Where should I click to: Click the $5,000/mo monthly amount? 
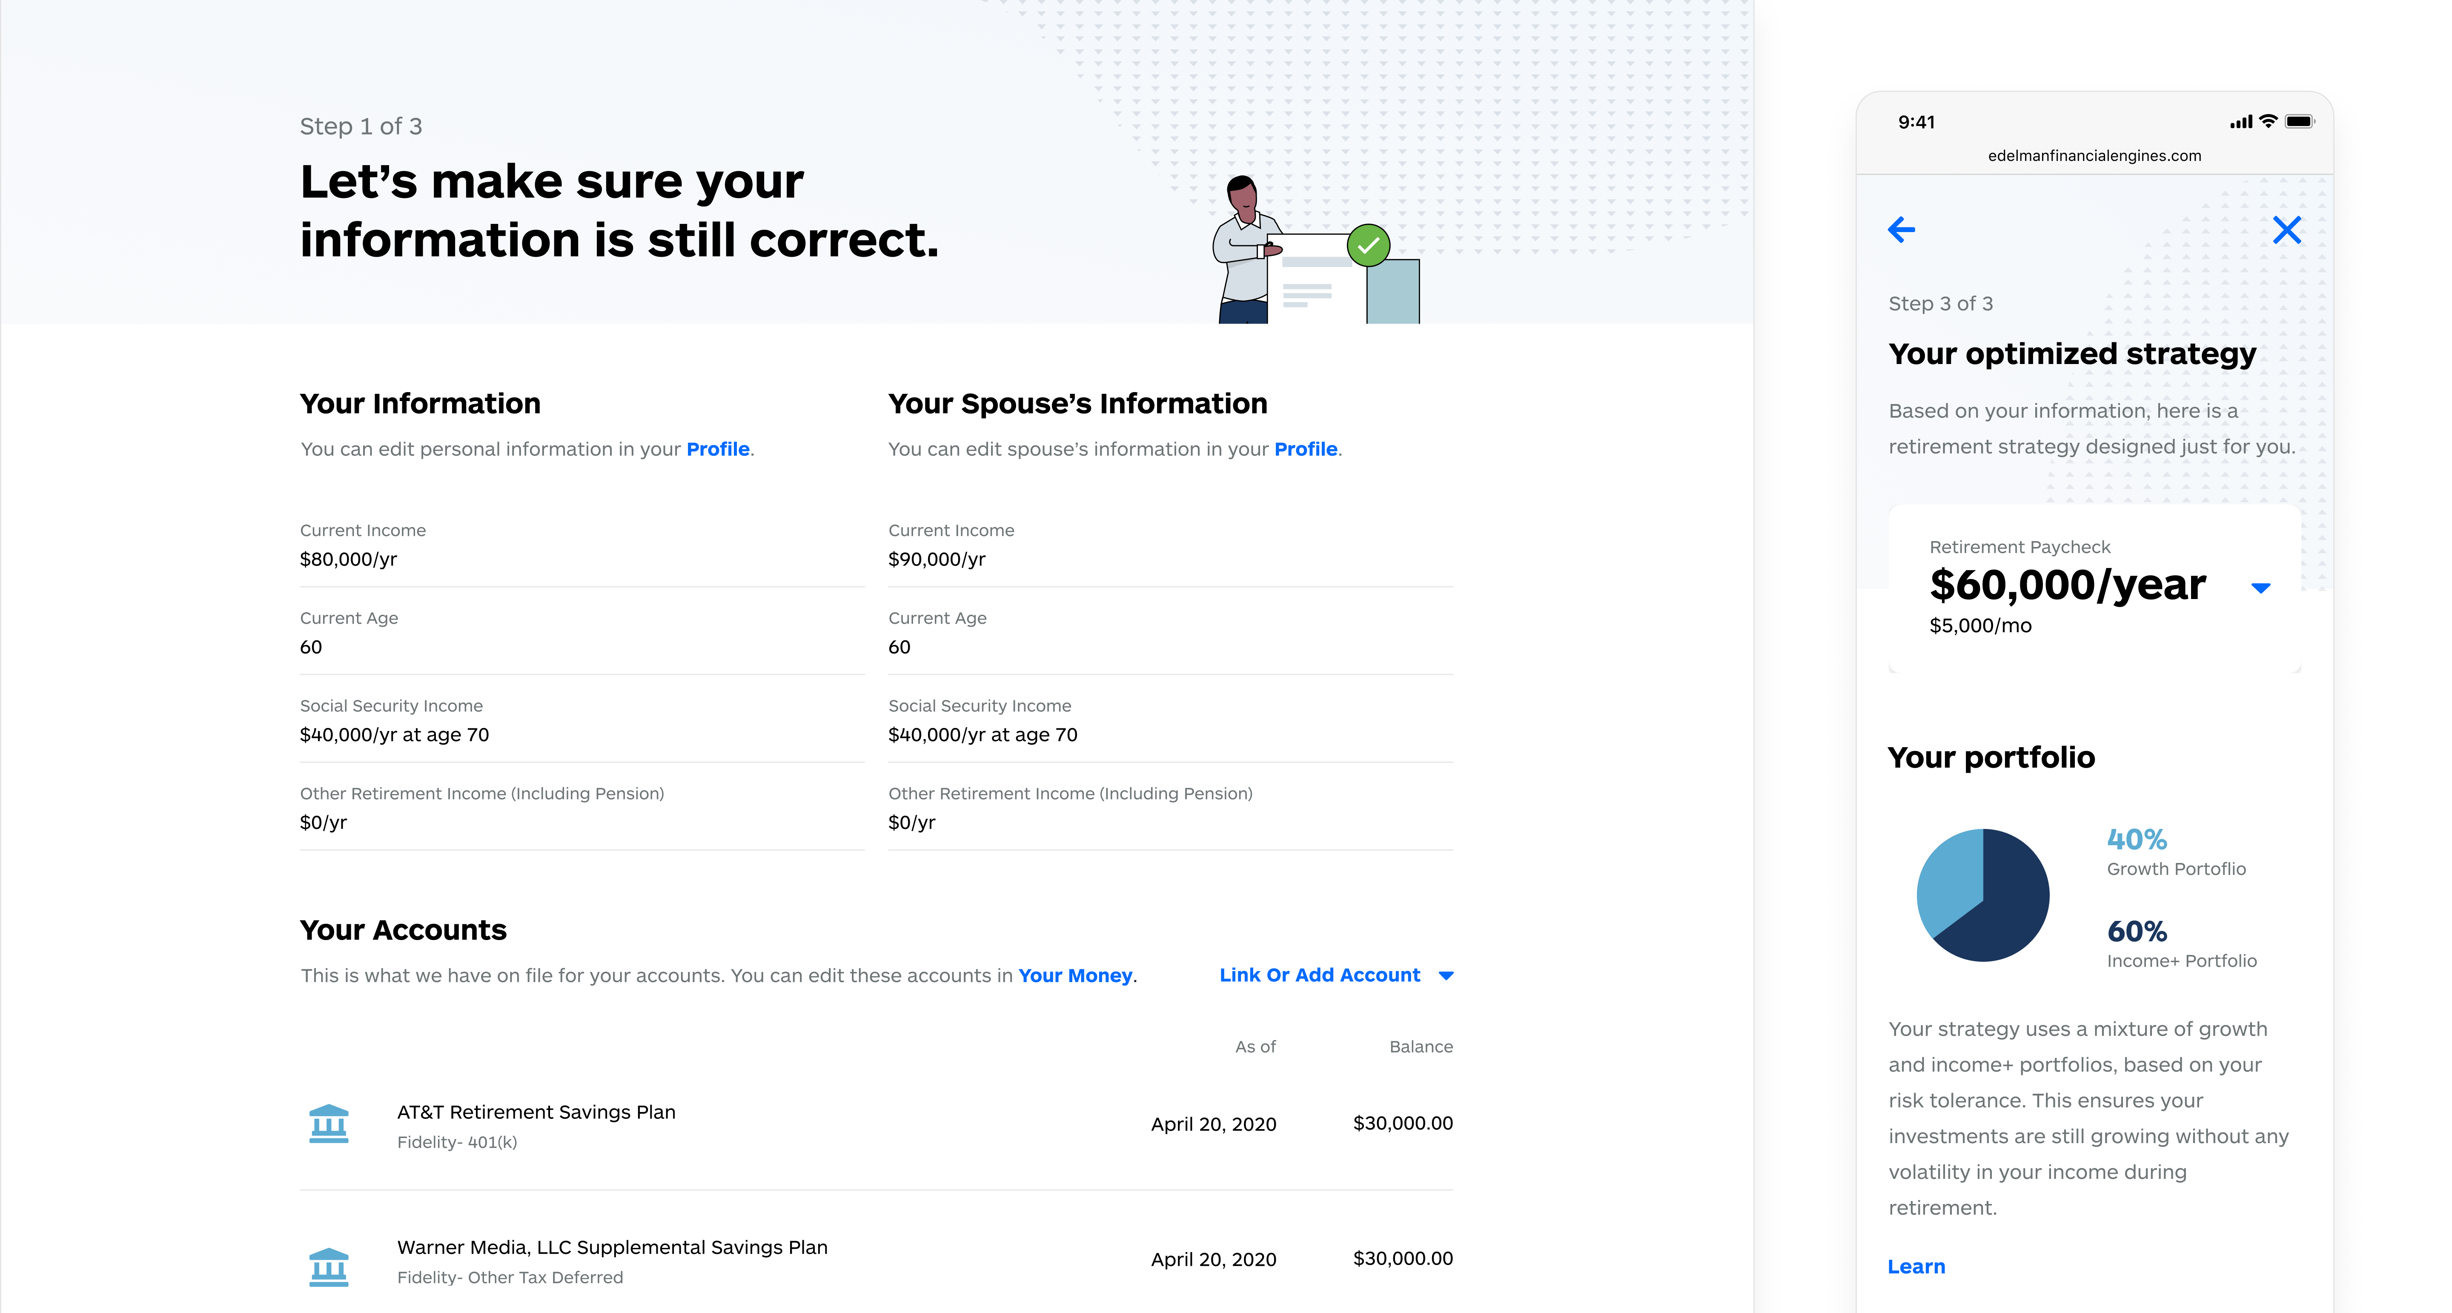pos(1980,625)
